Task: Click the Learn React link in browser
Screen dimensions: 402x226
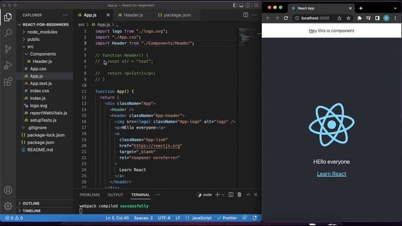Action: [331, 174]
